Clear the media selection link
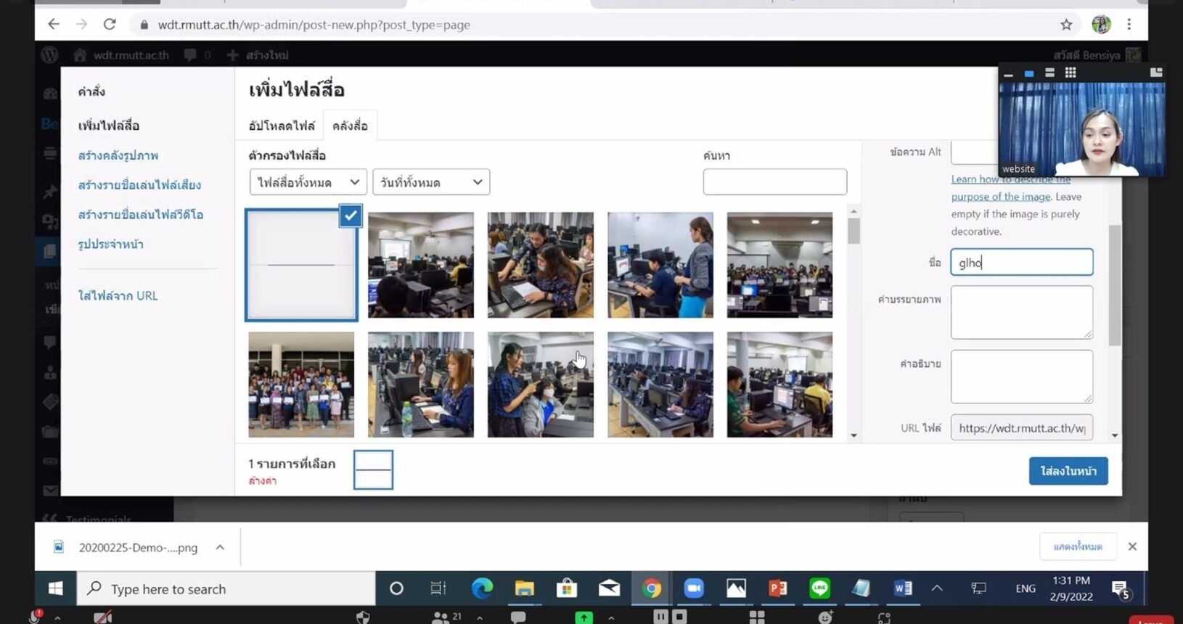This screenshot has width=1183, height=624. (262, 480)
